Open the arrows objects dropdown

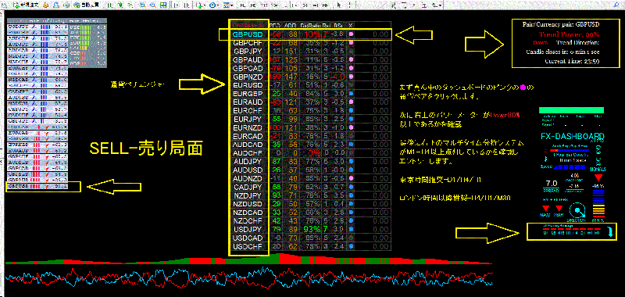point(437,5)
